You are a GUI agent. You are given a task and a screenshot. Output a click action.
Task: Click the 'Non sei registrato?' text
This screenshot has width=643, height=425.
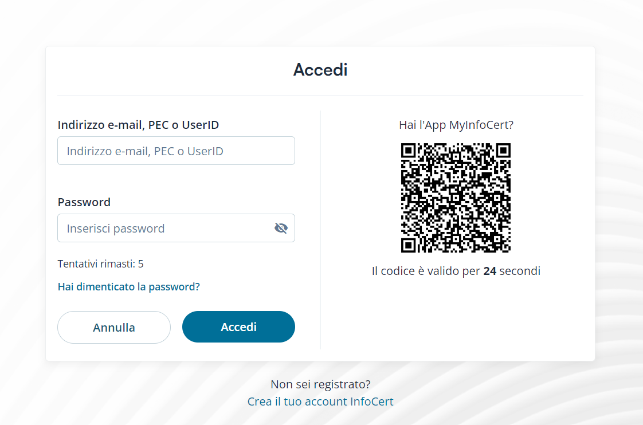[x=320, y=384]
